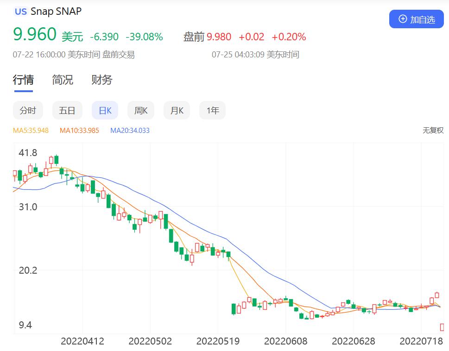Show the 1年 chart range
The image size is (449, 351).
[x=213, y=110]
